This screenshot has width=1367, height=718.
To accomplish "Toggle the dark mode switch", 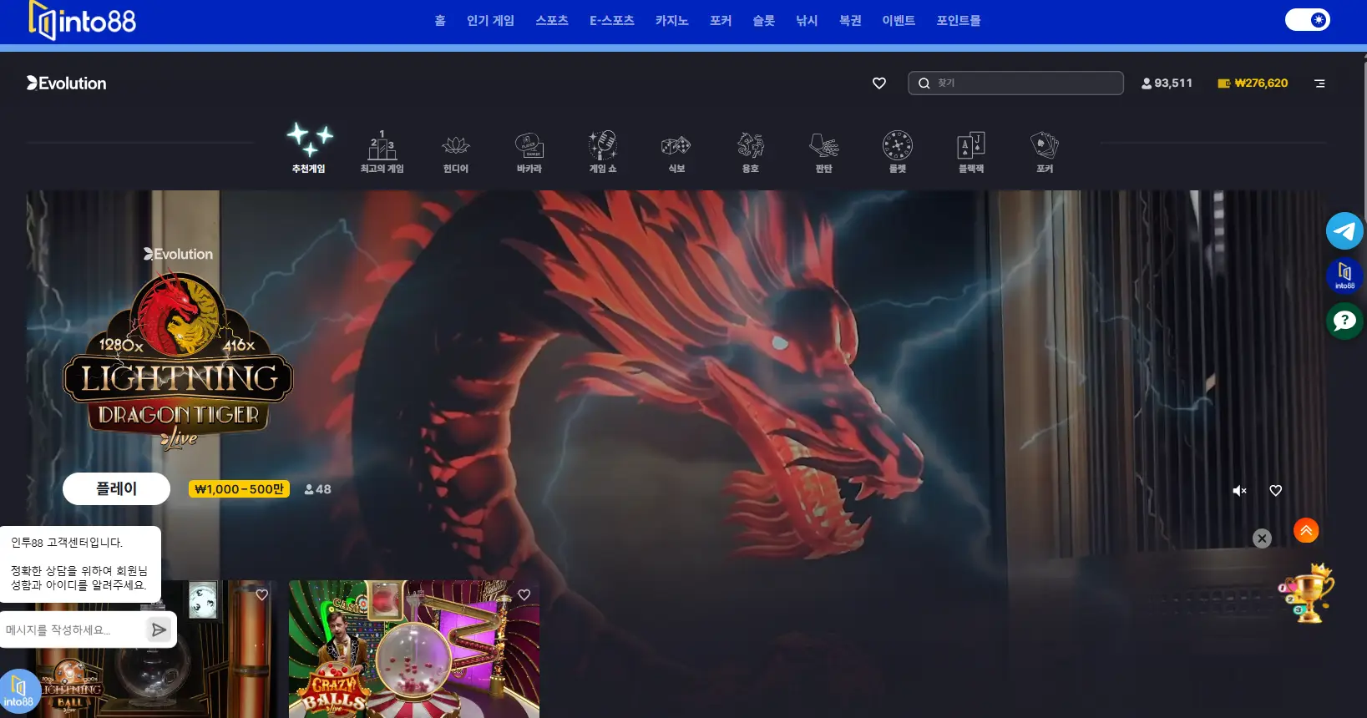I will point(1307,19).
